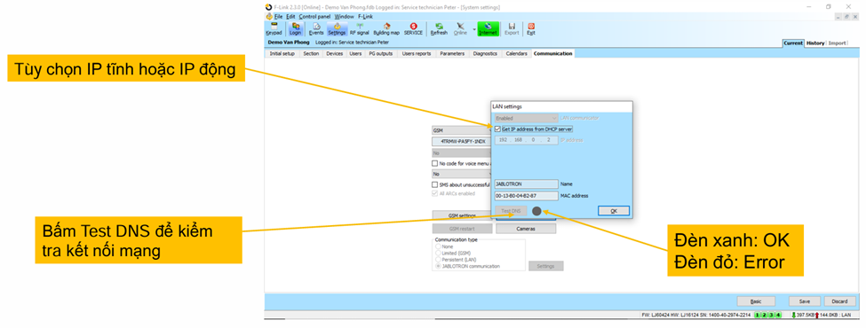Tick SMS about unsuccessful checkbox
The image size is (866, 328).
[x=434, y=184]
